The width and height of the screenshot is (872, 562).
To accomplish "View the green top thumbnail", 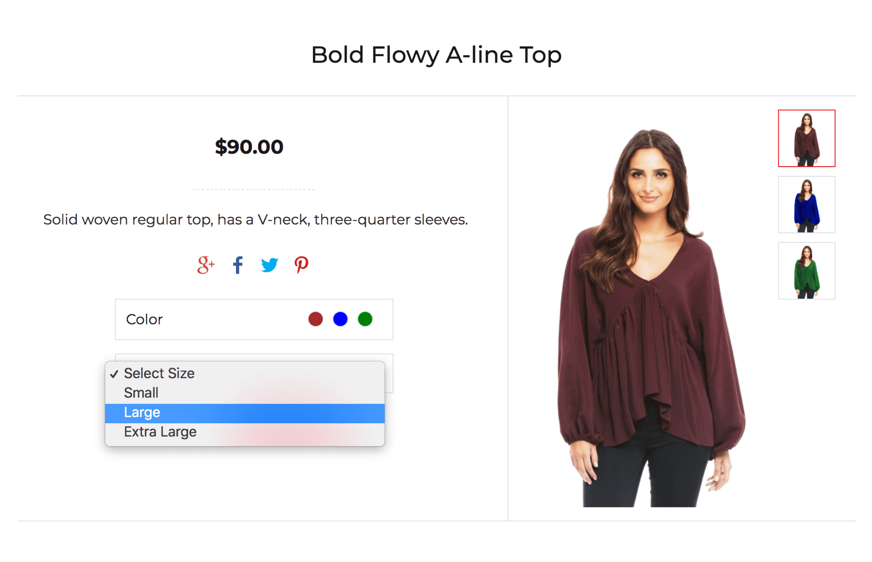I will point(806,271).
